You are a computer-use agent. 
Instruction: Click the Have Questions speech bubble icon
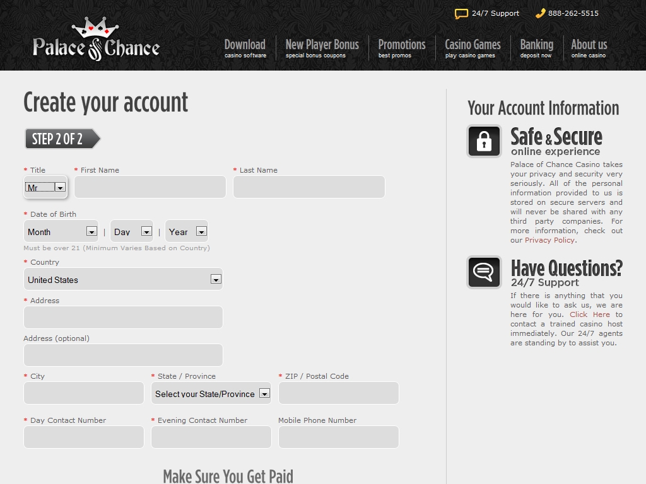[484, 272]
